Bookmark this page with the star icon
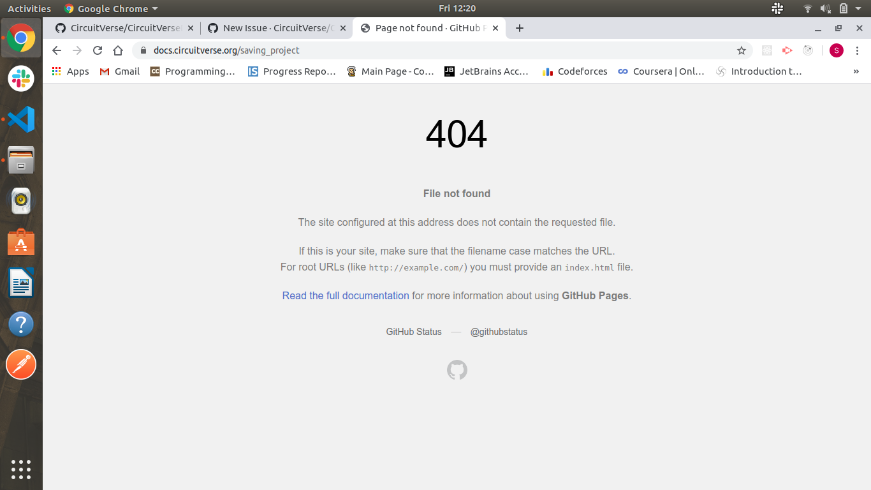Image resolution: width=871 pixels, height=490 pixels. pyautogui.click(x=741, y=50)
